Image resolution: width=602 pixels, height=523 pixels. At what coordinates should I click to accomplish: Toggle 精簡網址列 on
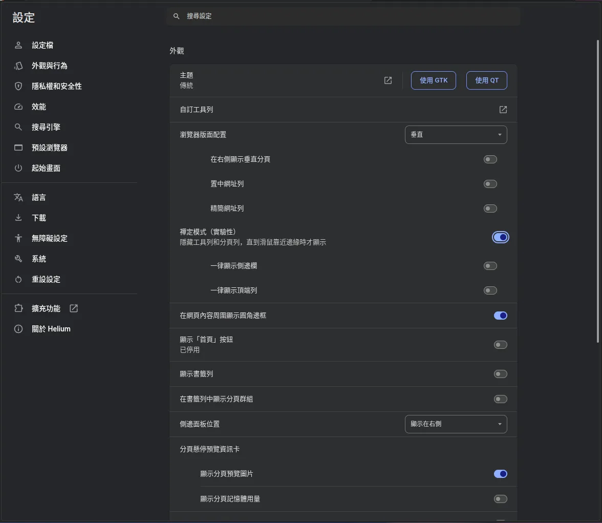pos(490,208)
